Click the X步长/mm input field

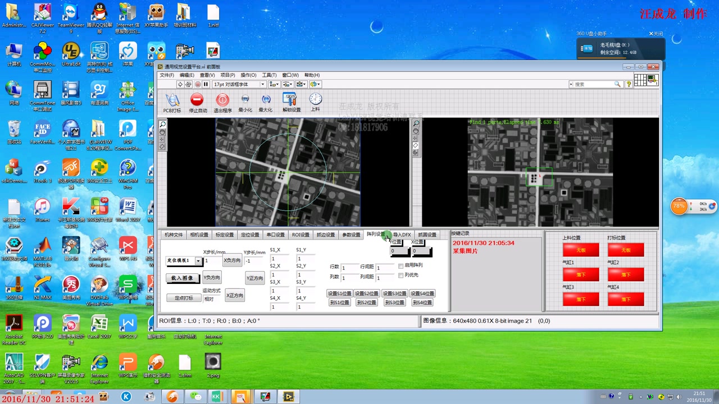click(x=212, y=261)
